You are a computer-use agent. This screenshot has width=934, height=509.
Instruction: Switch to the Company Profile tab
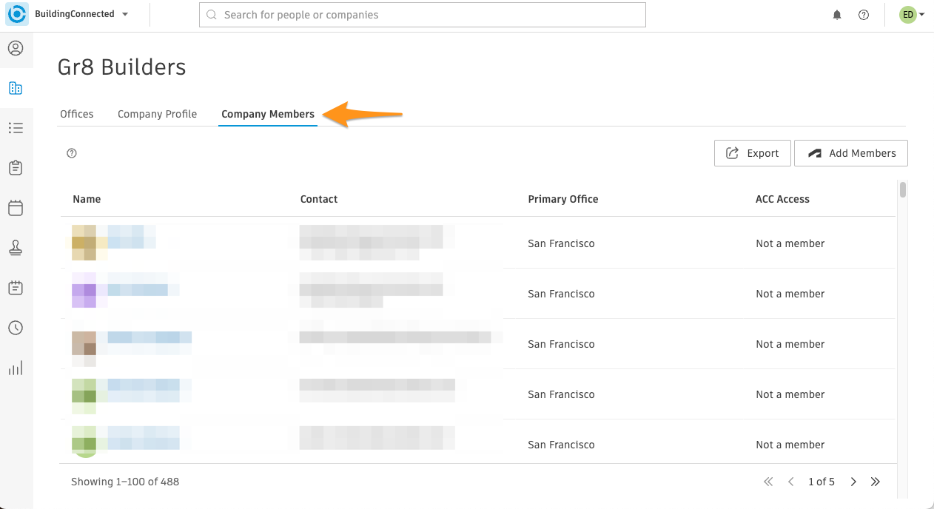point(158,114)
